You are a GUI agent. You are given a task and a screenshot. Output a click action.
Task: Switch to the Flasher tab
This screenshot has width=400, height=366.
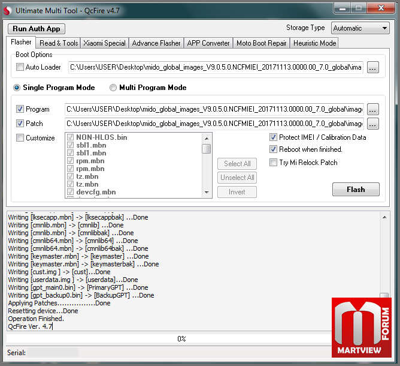tap(21, 42)
